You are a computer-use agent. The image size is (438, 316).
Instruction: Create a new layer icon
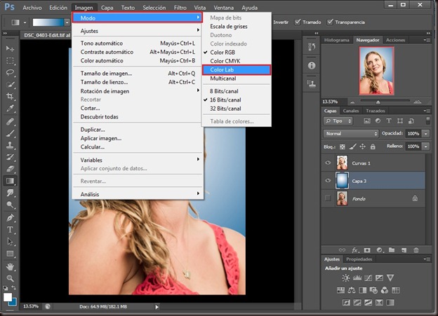pyautogui.click(x=404, y=250)
